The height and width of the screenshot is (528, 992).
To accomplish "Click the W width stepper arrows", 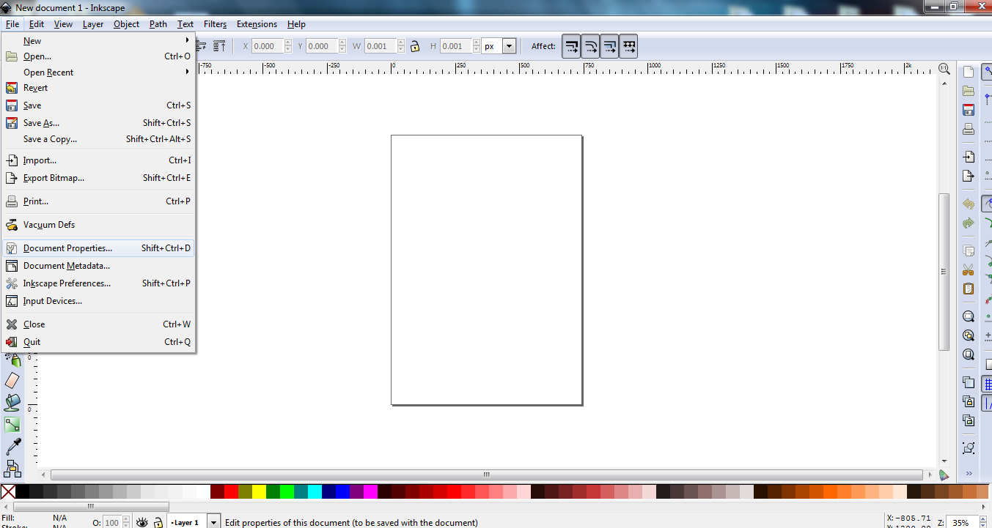I will pyautogui.click(x=401, y=46).
